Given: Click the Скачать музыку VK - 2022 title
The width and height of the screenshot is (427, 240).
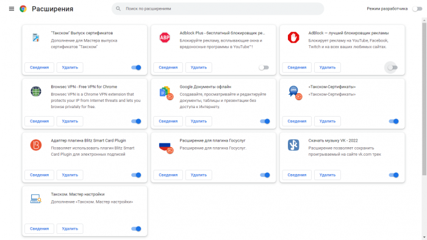Looking at the screenshot, I should [x=333, y=140].
